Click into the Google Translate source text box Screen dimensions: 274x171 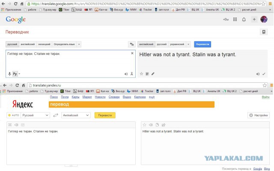(x=71, y=64)
